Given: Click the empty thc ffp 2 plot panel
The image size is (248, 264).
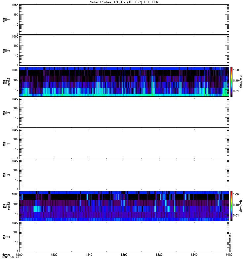Looking at the screenshot, I should [124, 237].
